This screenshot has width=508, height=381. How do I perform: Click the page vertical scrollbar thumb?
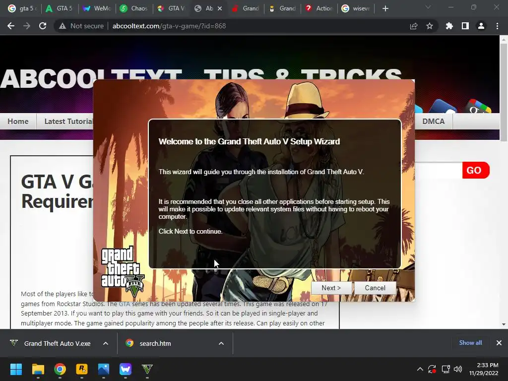(x=504, y=92)
